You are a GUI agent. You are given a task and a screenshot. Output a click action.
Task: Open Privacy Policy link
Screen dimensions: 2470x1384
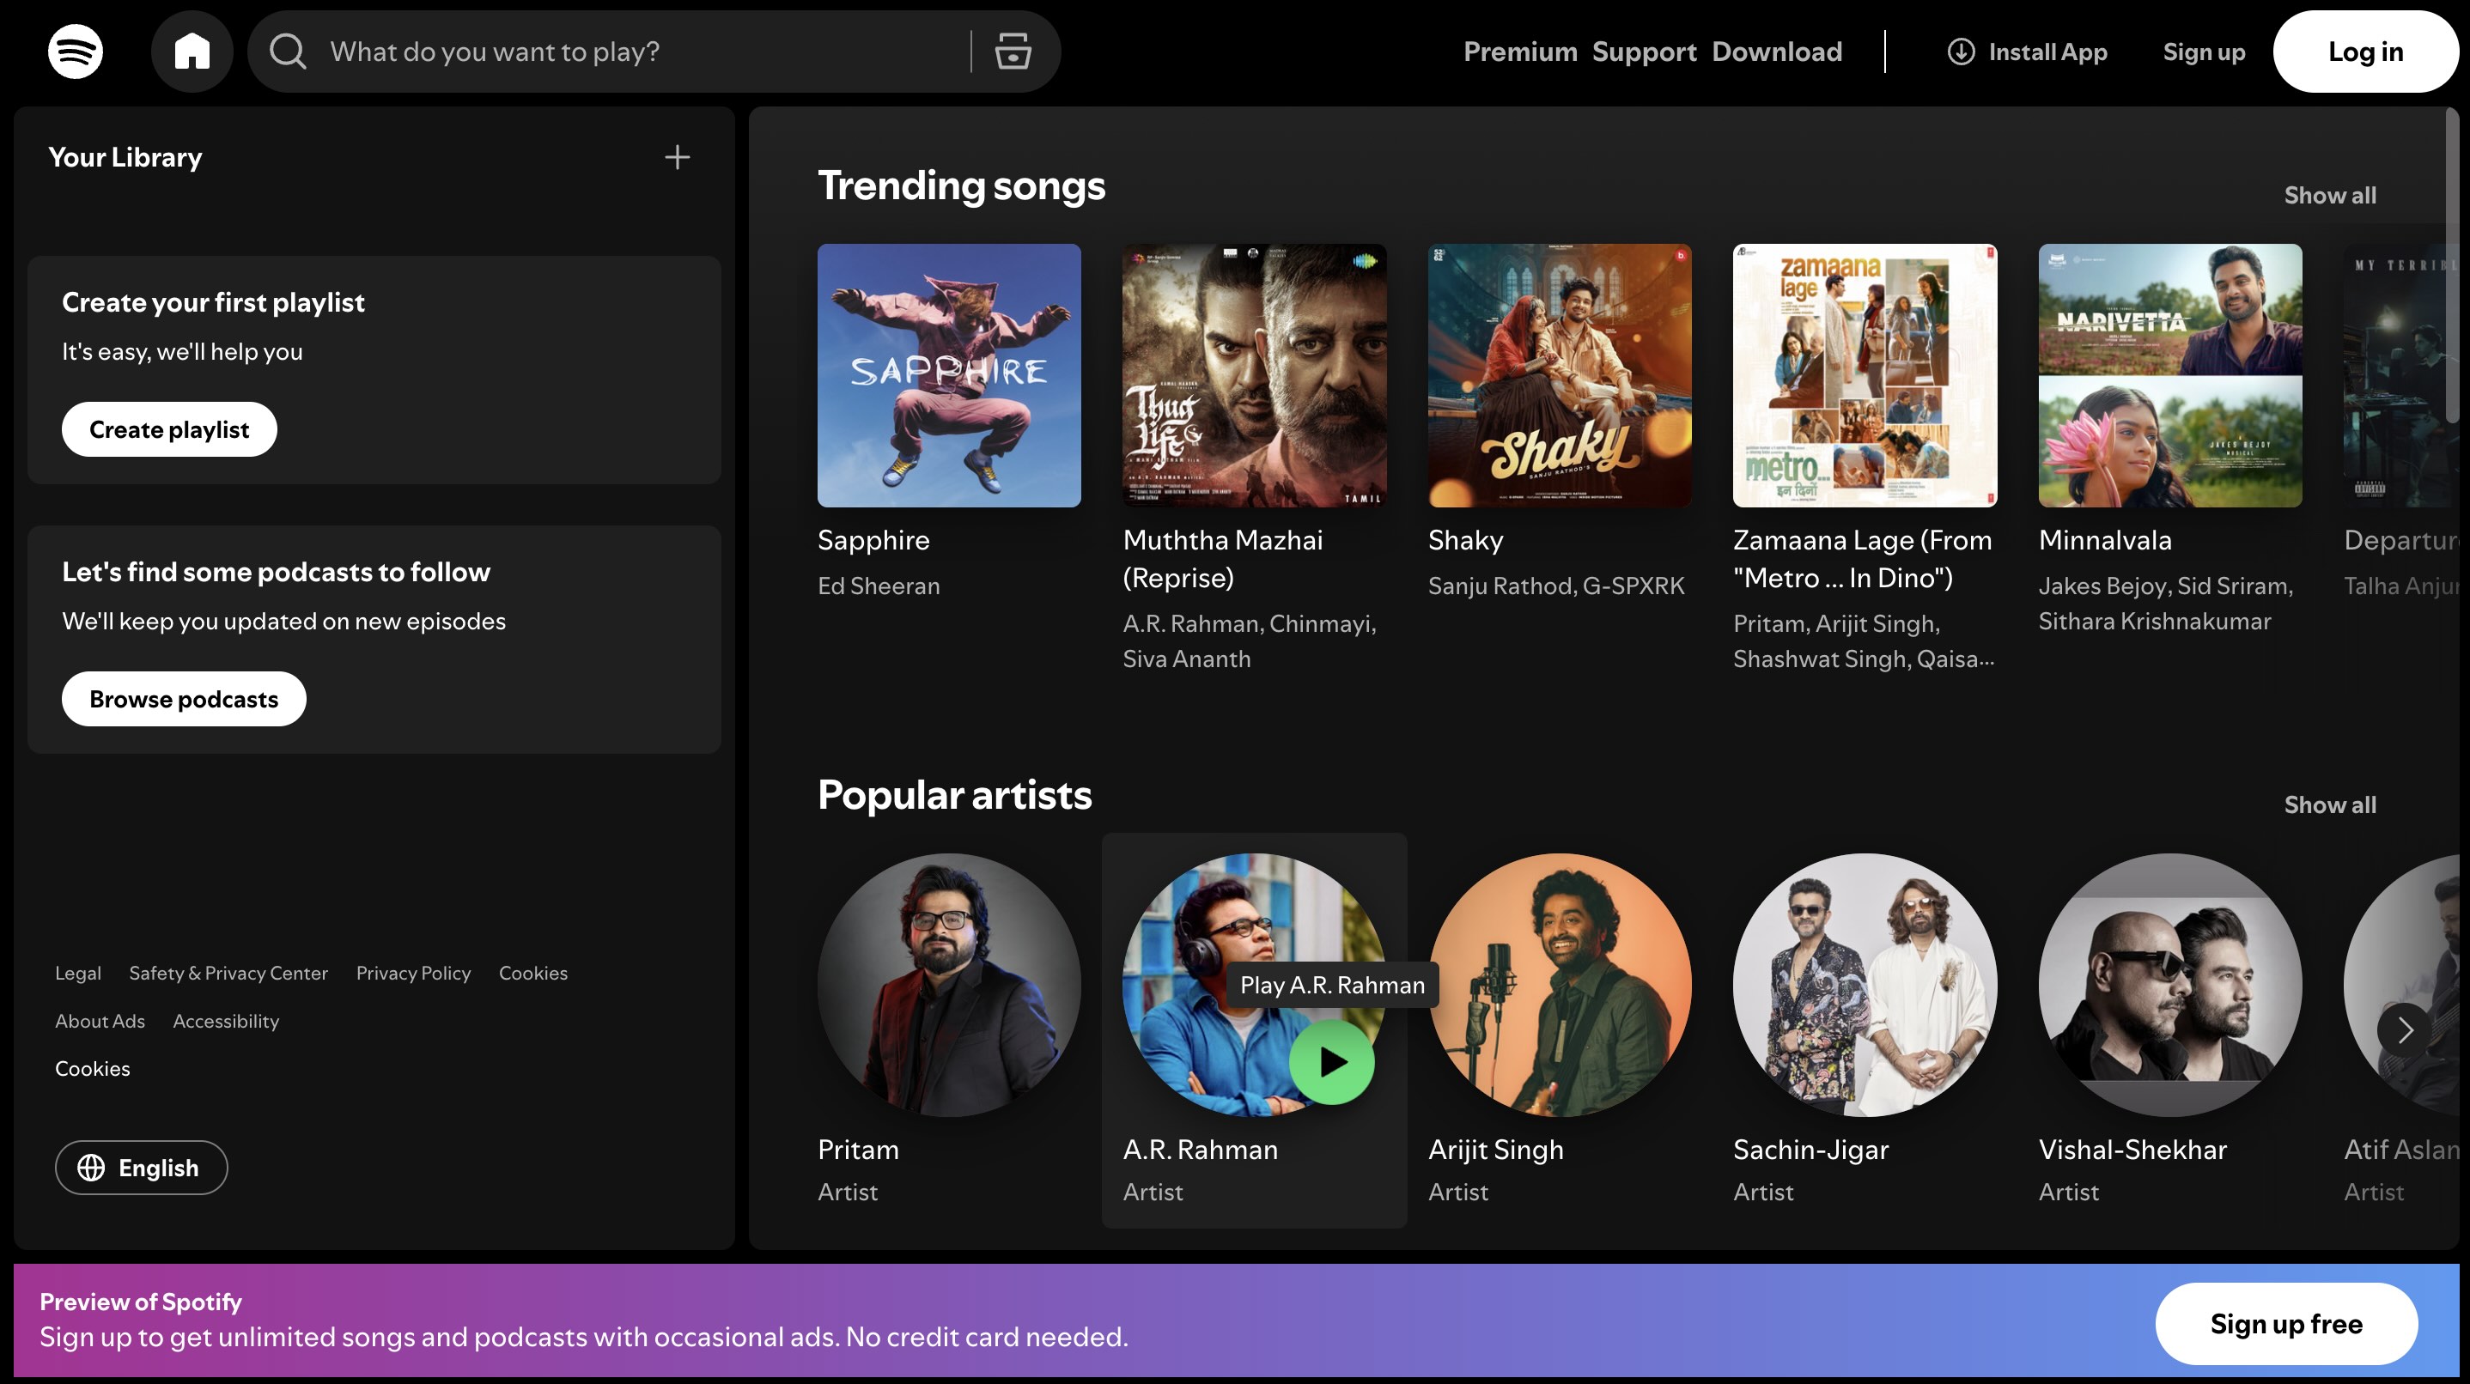(x=413, y=973)
